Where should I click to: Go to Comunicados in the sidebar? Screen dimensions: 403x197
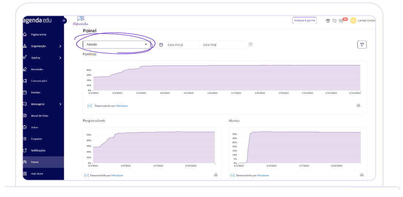[x=39, y=81]
